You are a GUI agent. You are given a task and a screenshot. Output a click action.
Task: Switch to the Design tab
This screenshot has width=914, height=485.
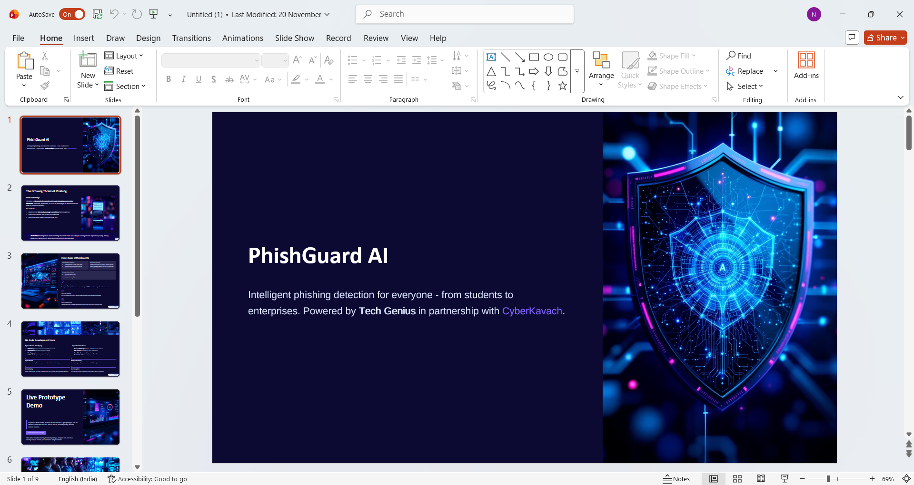tap(149, 38)
